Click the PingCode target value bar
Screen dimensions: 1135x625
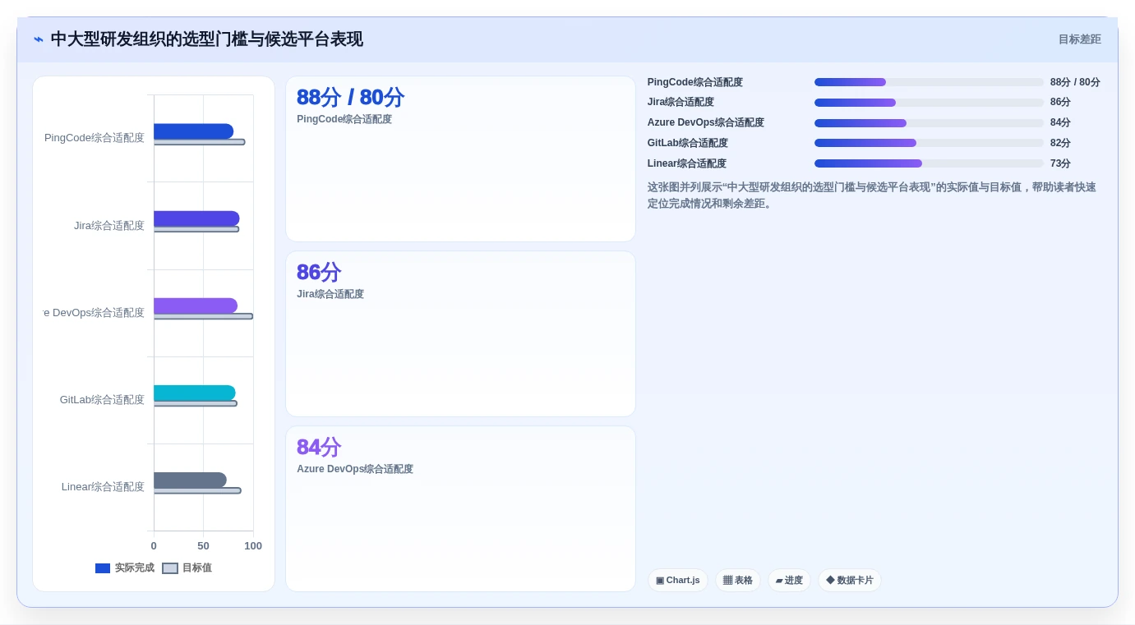coord(199,142)
